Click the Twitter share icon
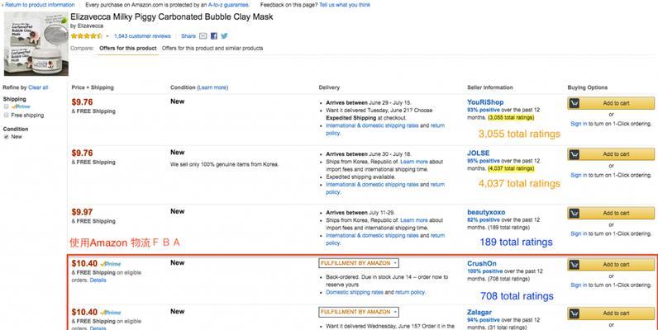Image resolution: width=658 pixels, height=330 pixels. (225, 36)
